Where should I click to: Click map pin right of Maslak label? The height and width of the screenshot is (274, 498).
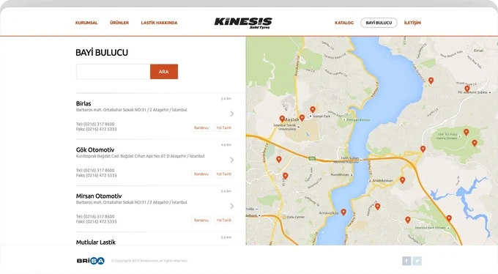tap(302, 118)
